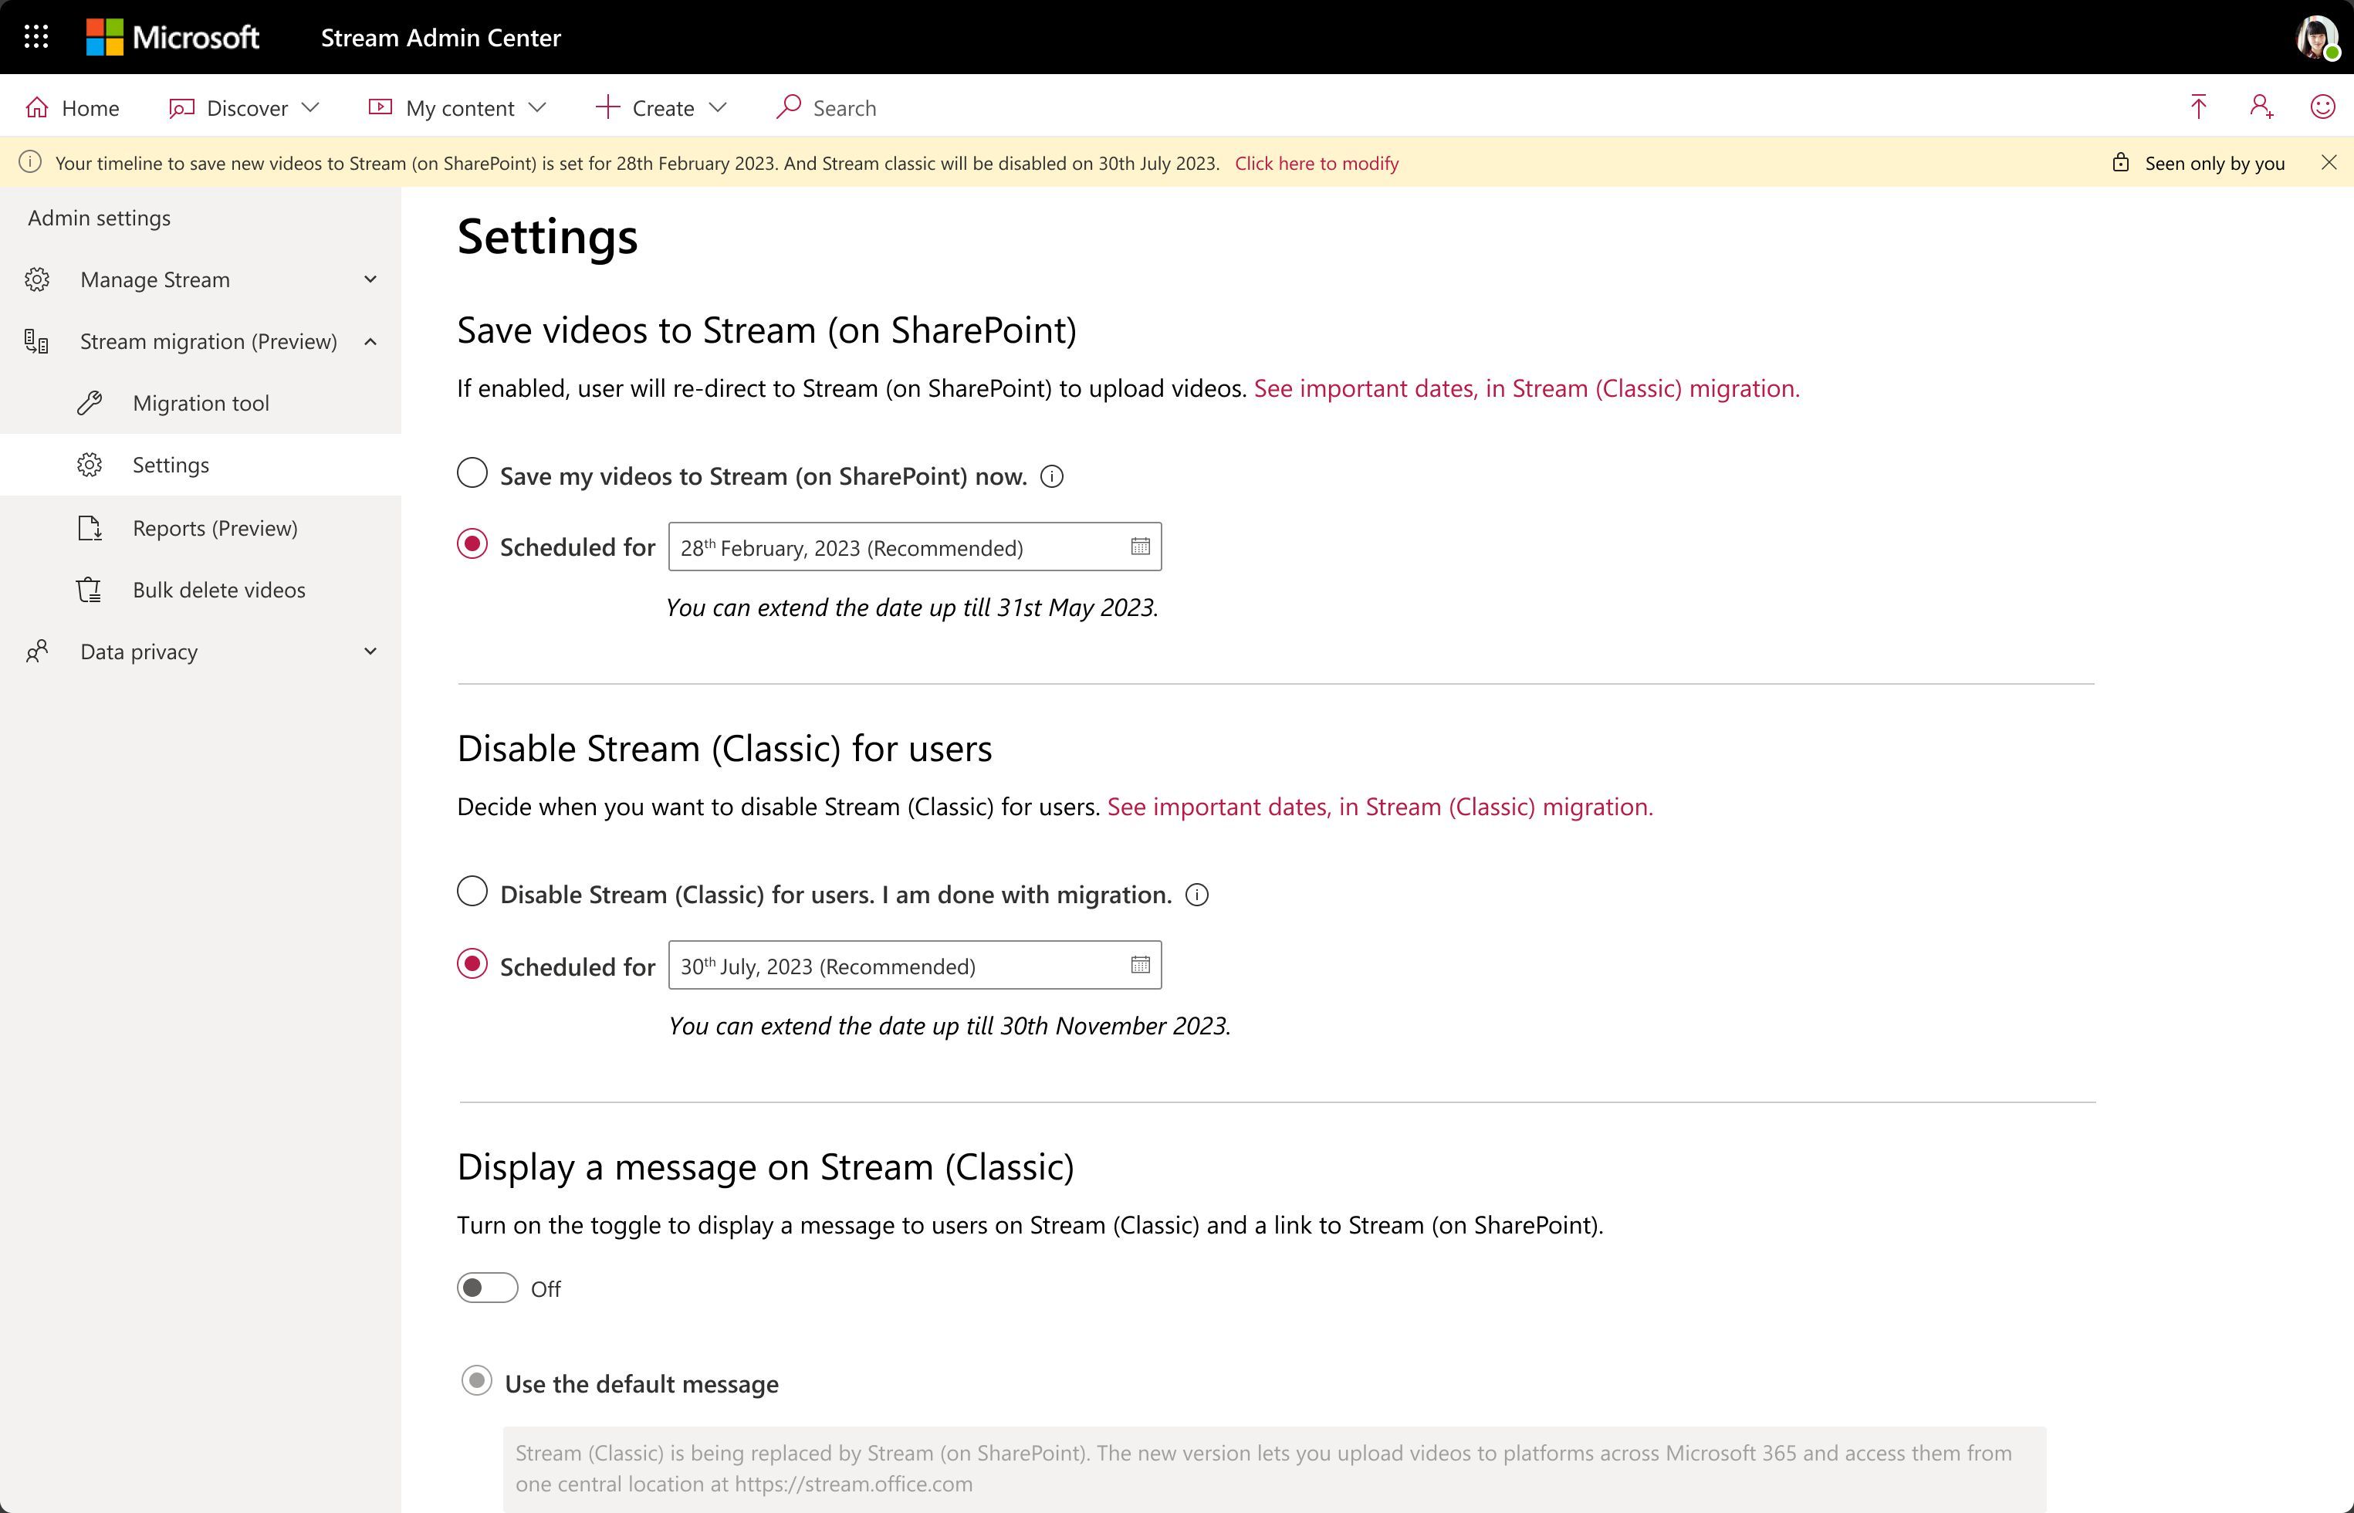The height and width of the screenshot is (1513, 2354).
Task: Click info icon beside done with migration
Action: [1196, 895]
